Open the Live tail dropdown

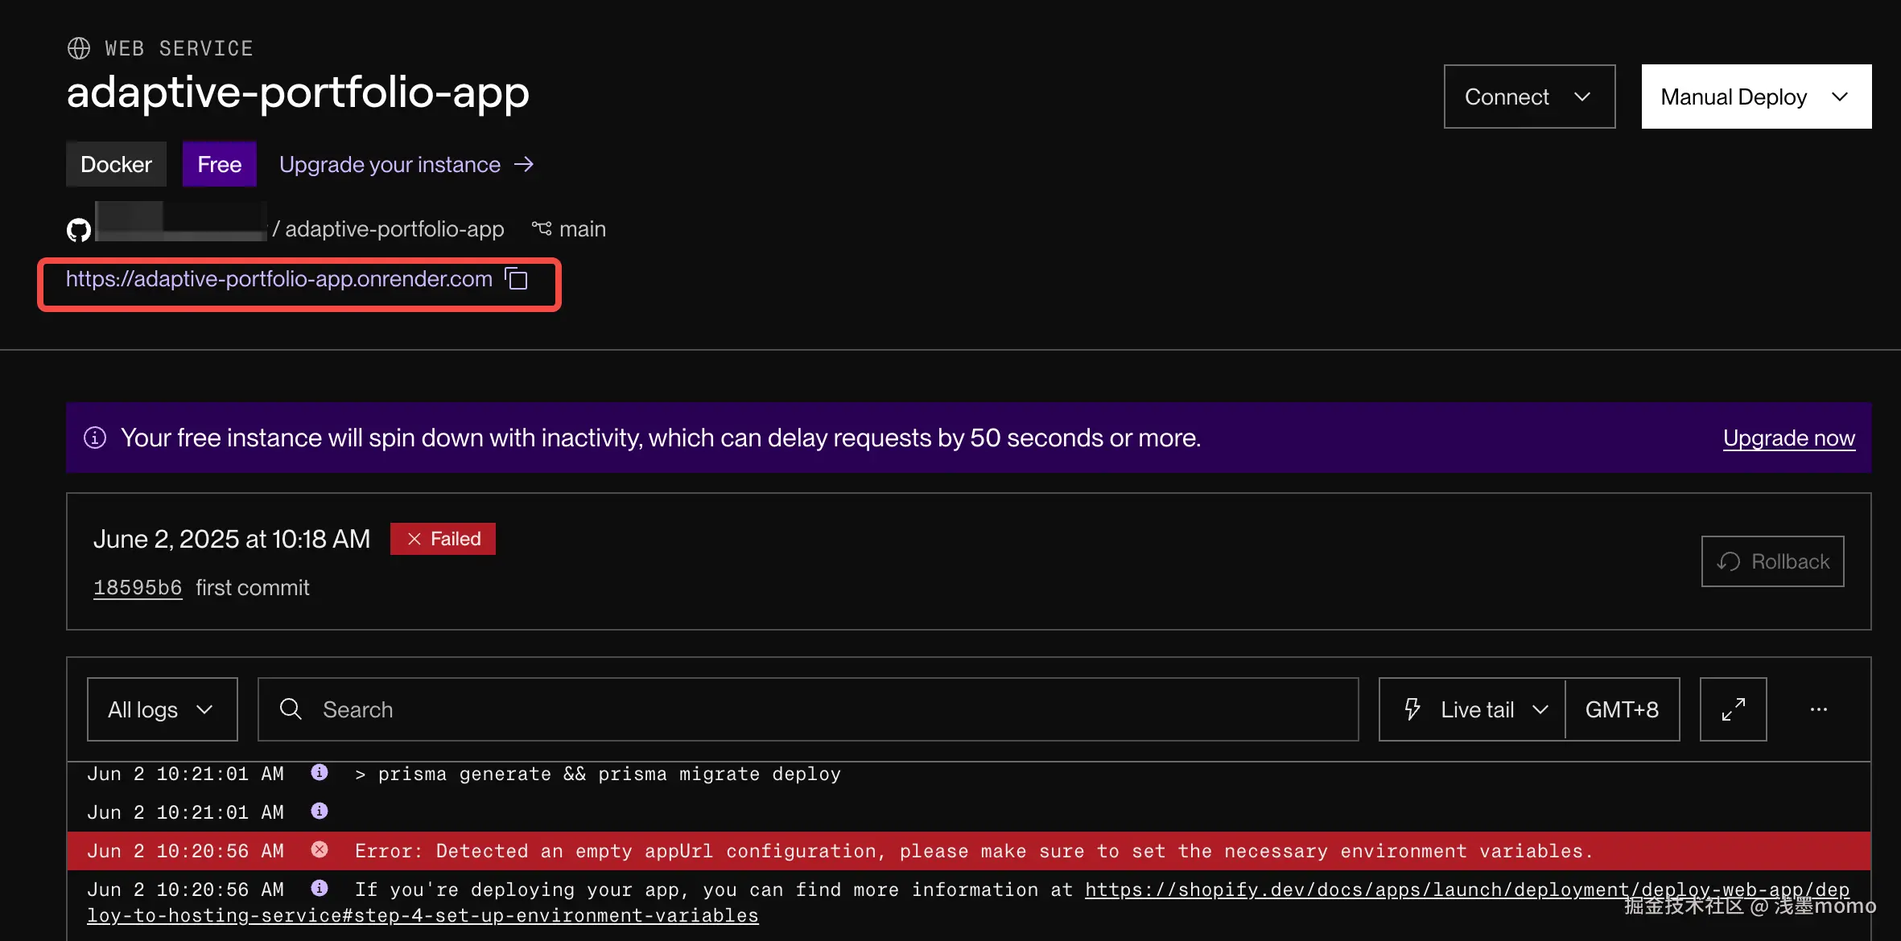point(1472,709)
